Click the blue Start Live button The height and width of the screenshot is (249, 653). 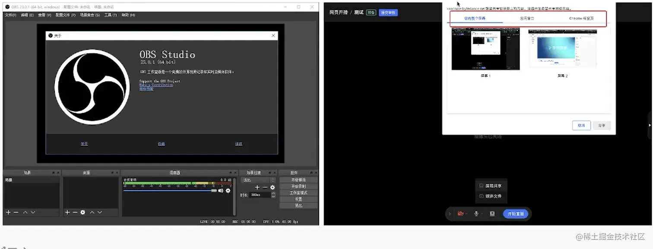click(515, 214)
